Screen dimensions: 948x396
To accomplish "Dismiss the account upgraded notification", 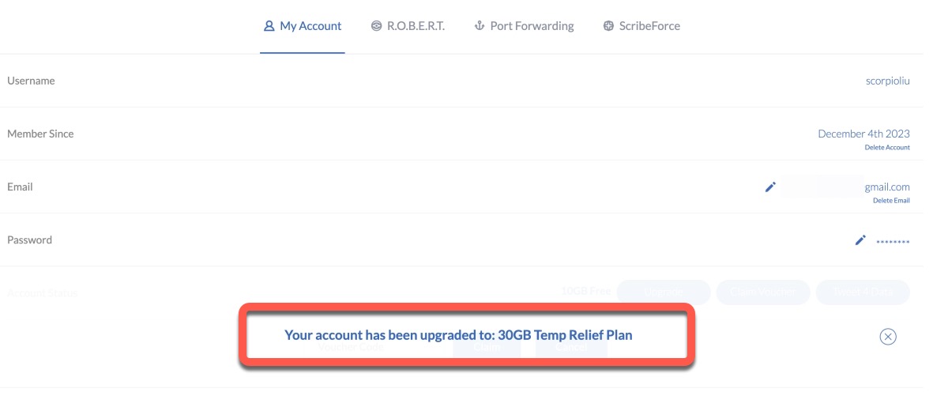I will tap(888, 337).
